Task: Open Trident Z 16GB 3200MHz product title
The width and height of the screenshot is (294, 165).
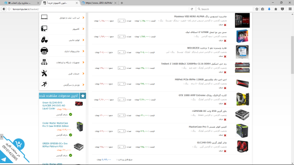Action: (x=194, y=64)
